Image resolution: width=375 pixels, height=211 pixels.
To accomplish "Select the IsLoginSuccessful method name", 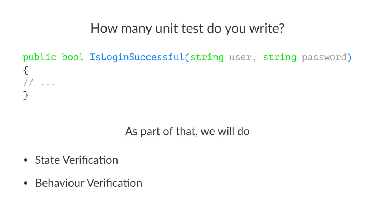I will [137, 58].
